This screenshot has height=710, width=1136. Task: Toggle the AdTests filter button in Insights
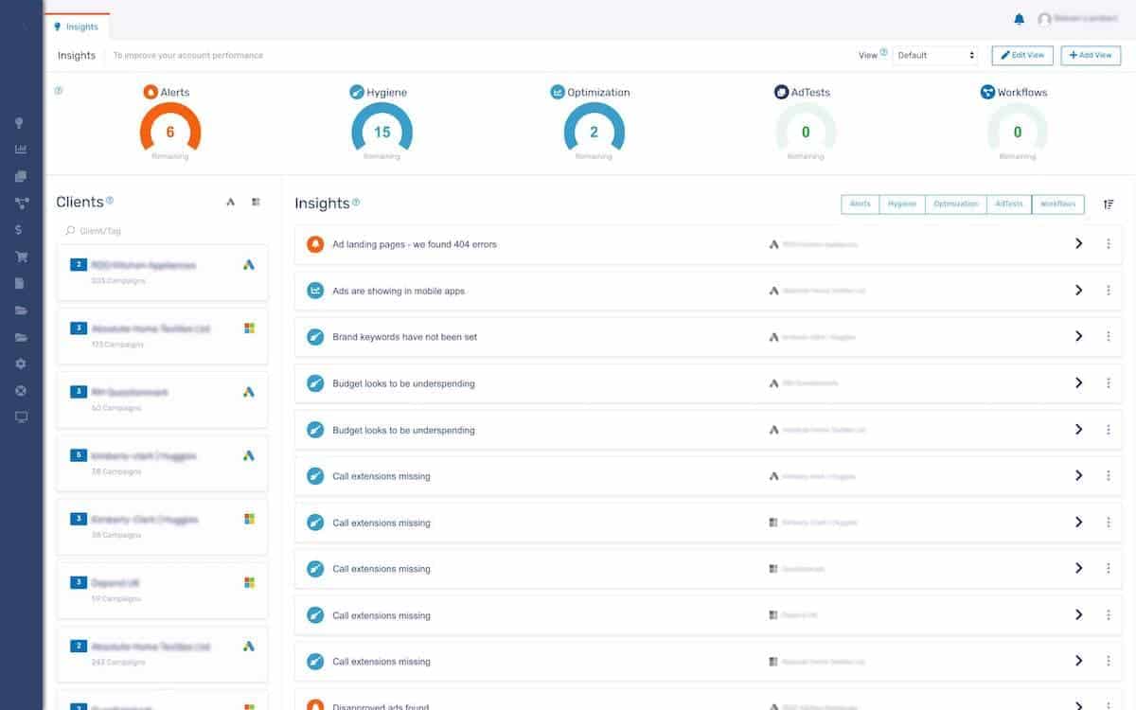click(1009, 204)
